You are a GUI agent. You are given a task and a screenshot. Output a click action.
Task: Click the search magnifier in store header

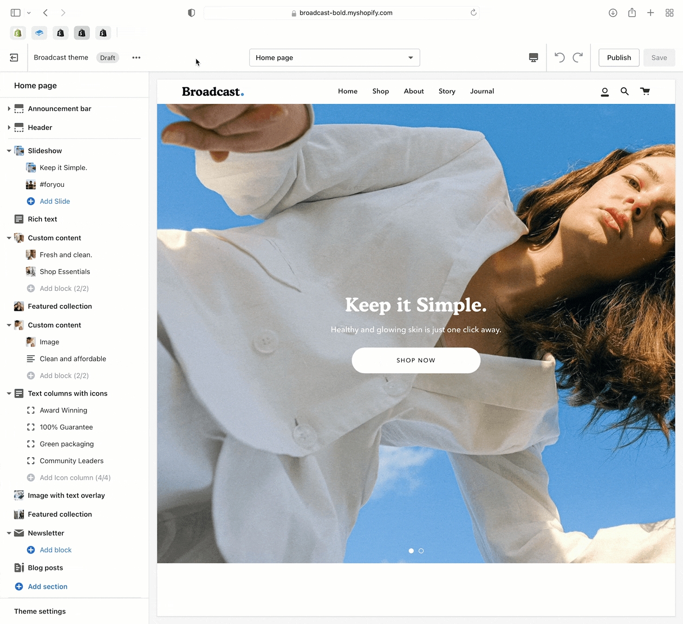point(625,92)
